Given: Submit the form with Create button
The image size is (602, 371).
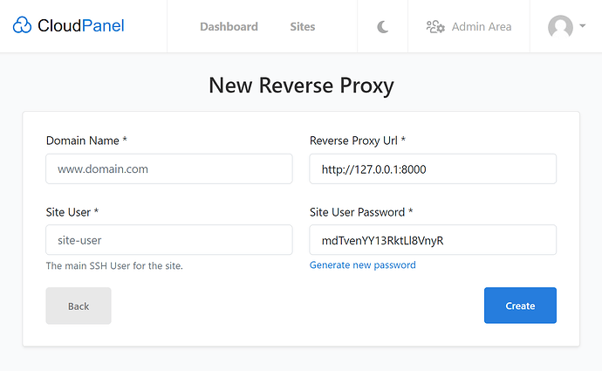Looking at the screenshot, I should [x=520, y=306].
